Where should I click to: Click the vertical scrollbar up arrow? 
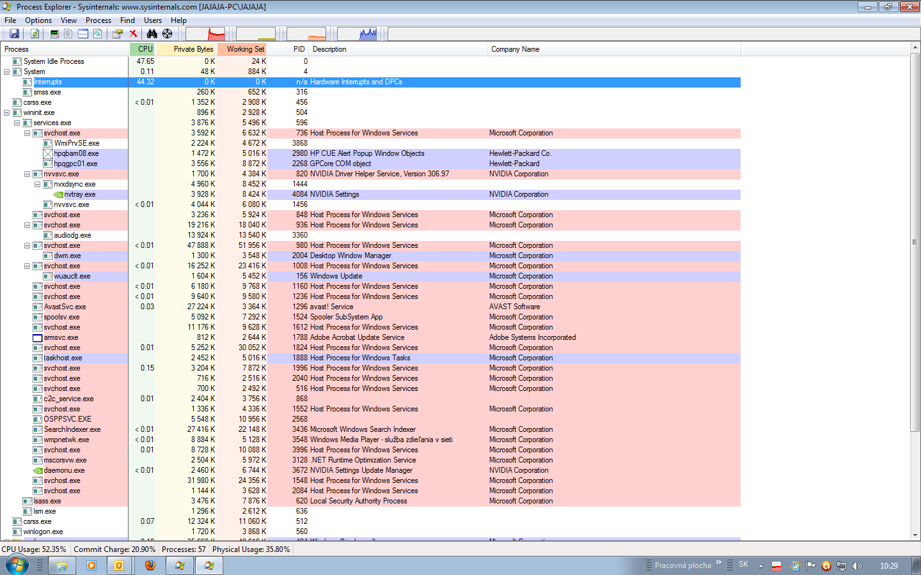915,49
